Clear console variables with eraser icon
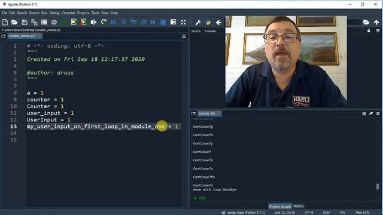383x215 pixels. [x=371, y=113]
